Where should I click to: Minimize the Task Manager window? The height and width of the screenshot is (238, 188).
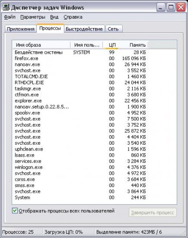pyautogui.click(x=161, y=7)
